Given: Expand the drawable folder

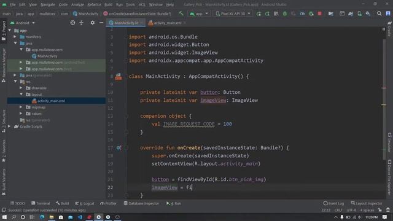Looking at the screenshot, I should point(21,88).
